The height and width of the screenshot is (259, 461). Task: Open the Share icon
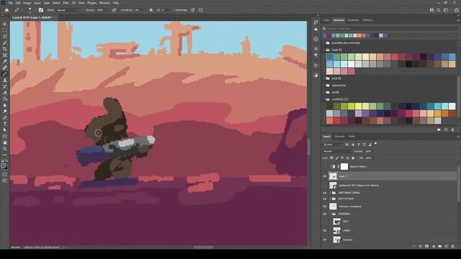point(456,10)
